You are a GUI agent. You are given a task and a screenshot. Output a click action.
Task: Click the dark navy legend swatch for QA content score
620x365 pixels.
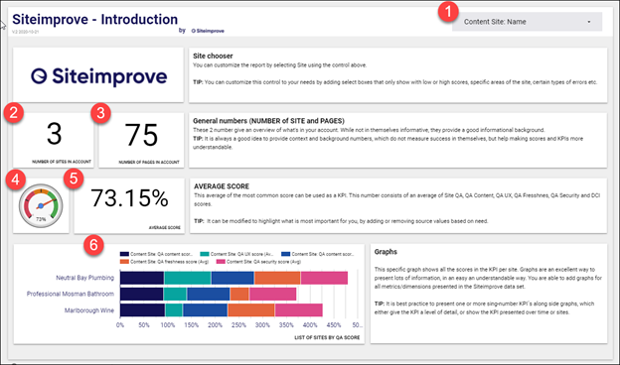click(124, 254)
